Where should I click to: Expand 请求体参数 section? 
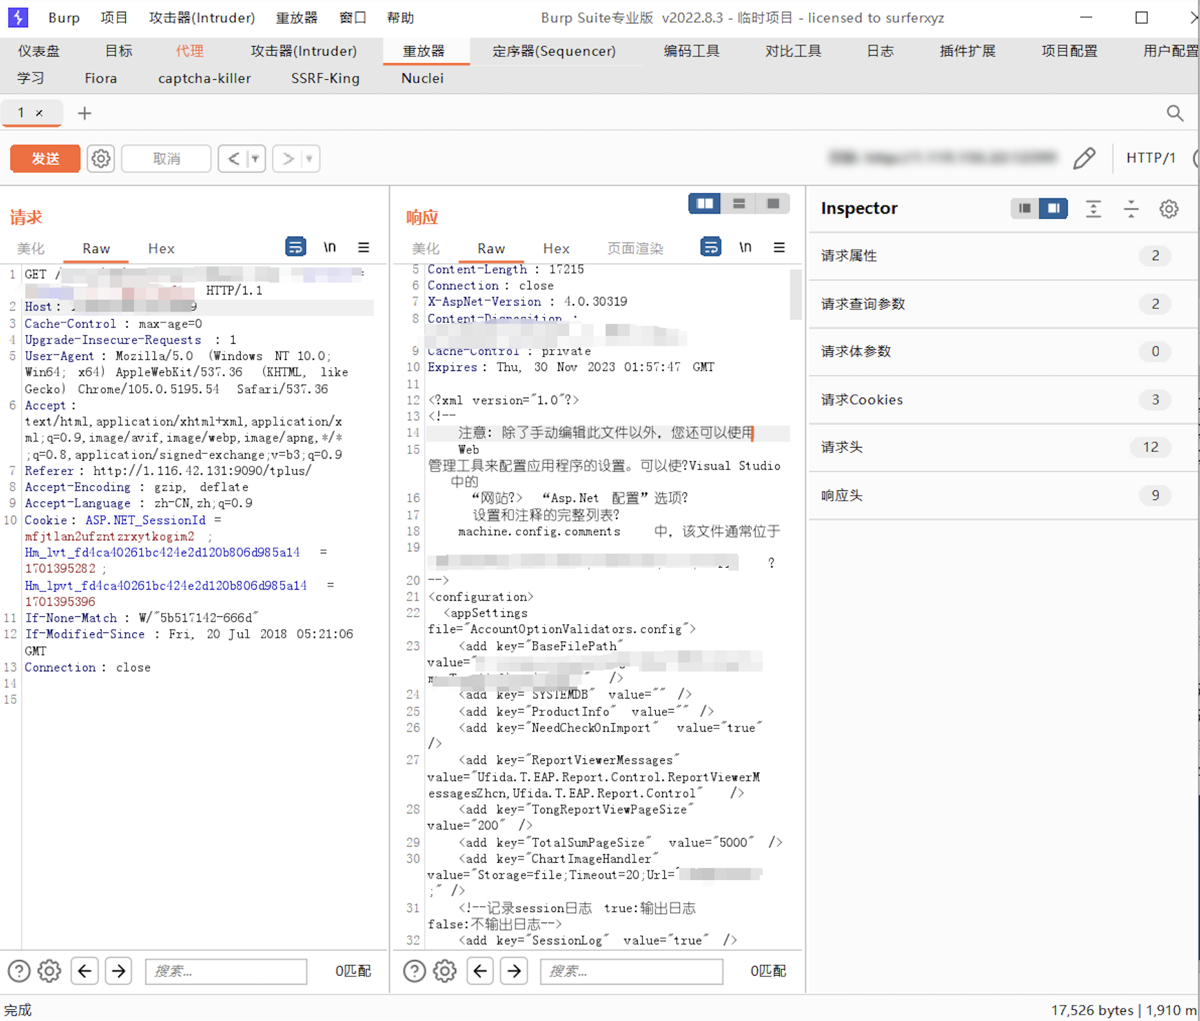tap(1003, 352)
